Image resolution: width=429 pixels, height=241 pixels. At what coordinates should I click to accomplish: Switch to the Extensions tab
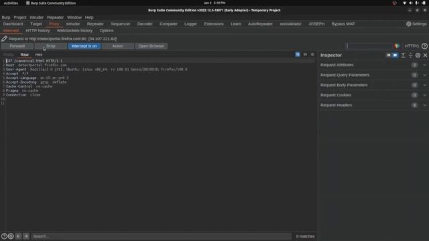click(x=214, y=24)
